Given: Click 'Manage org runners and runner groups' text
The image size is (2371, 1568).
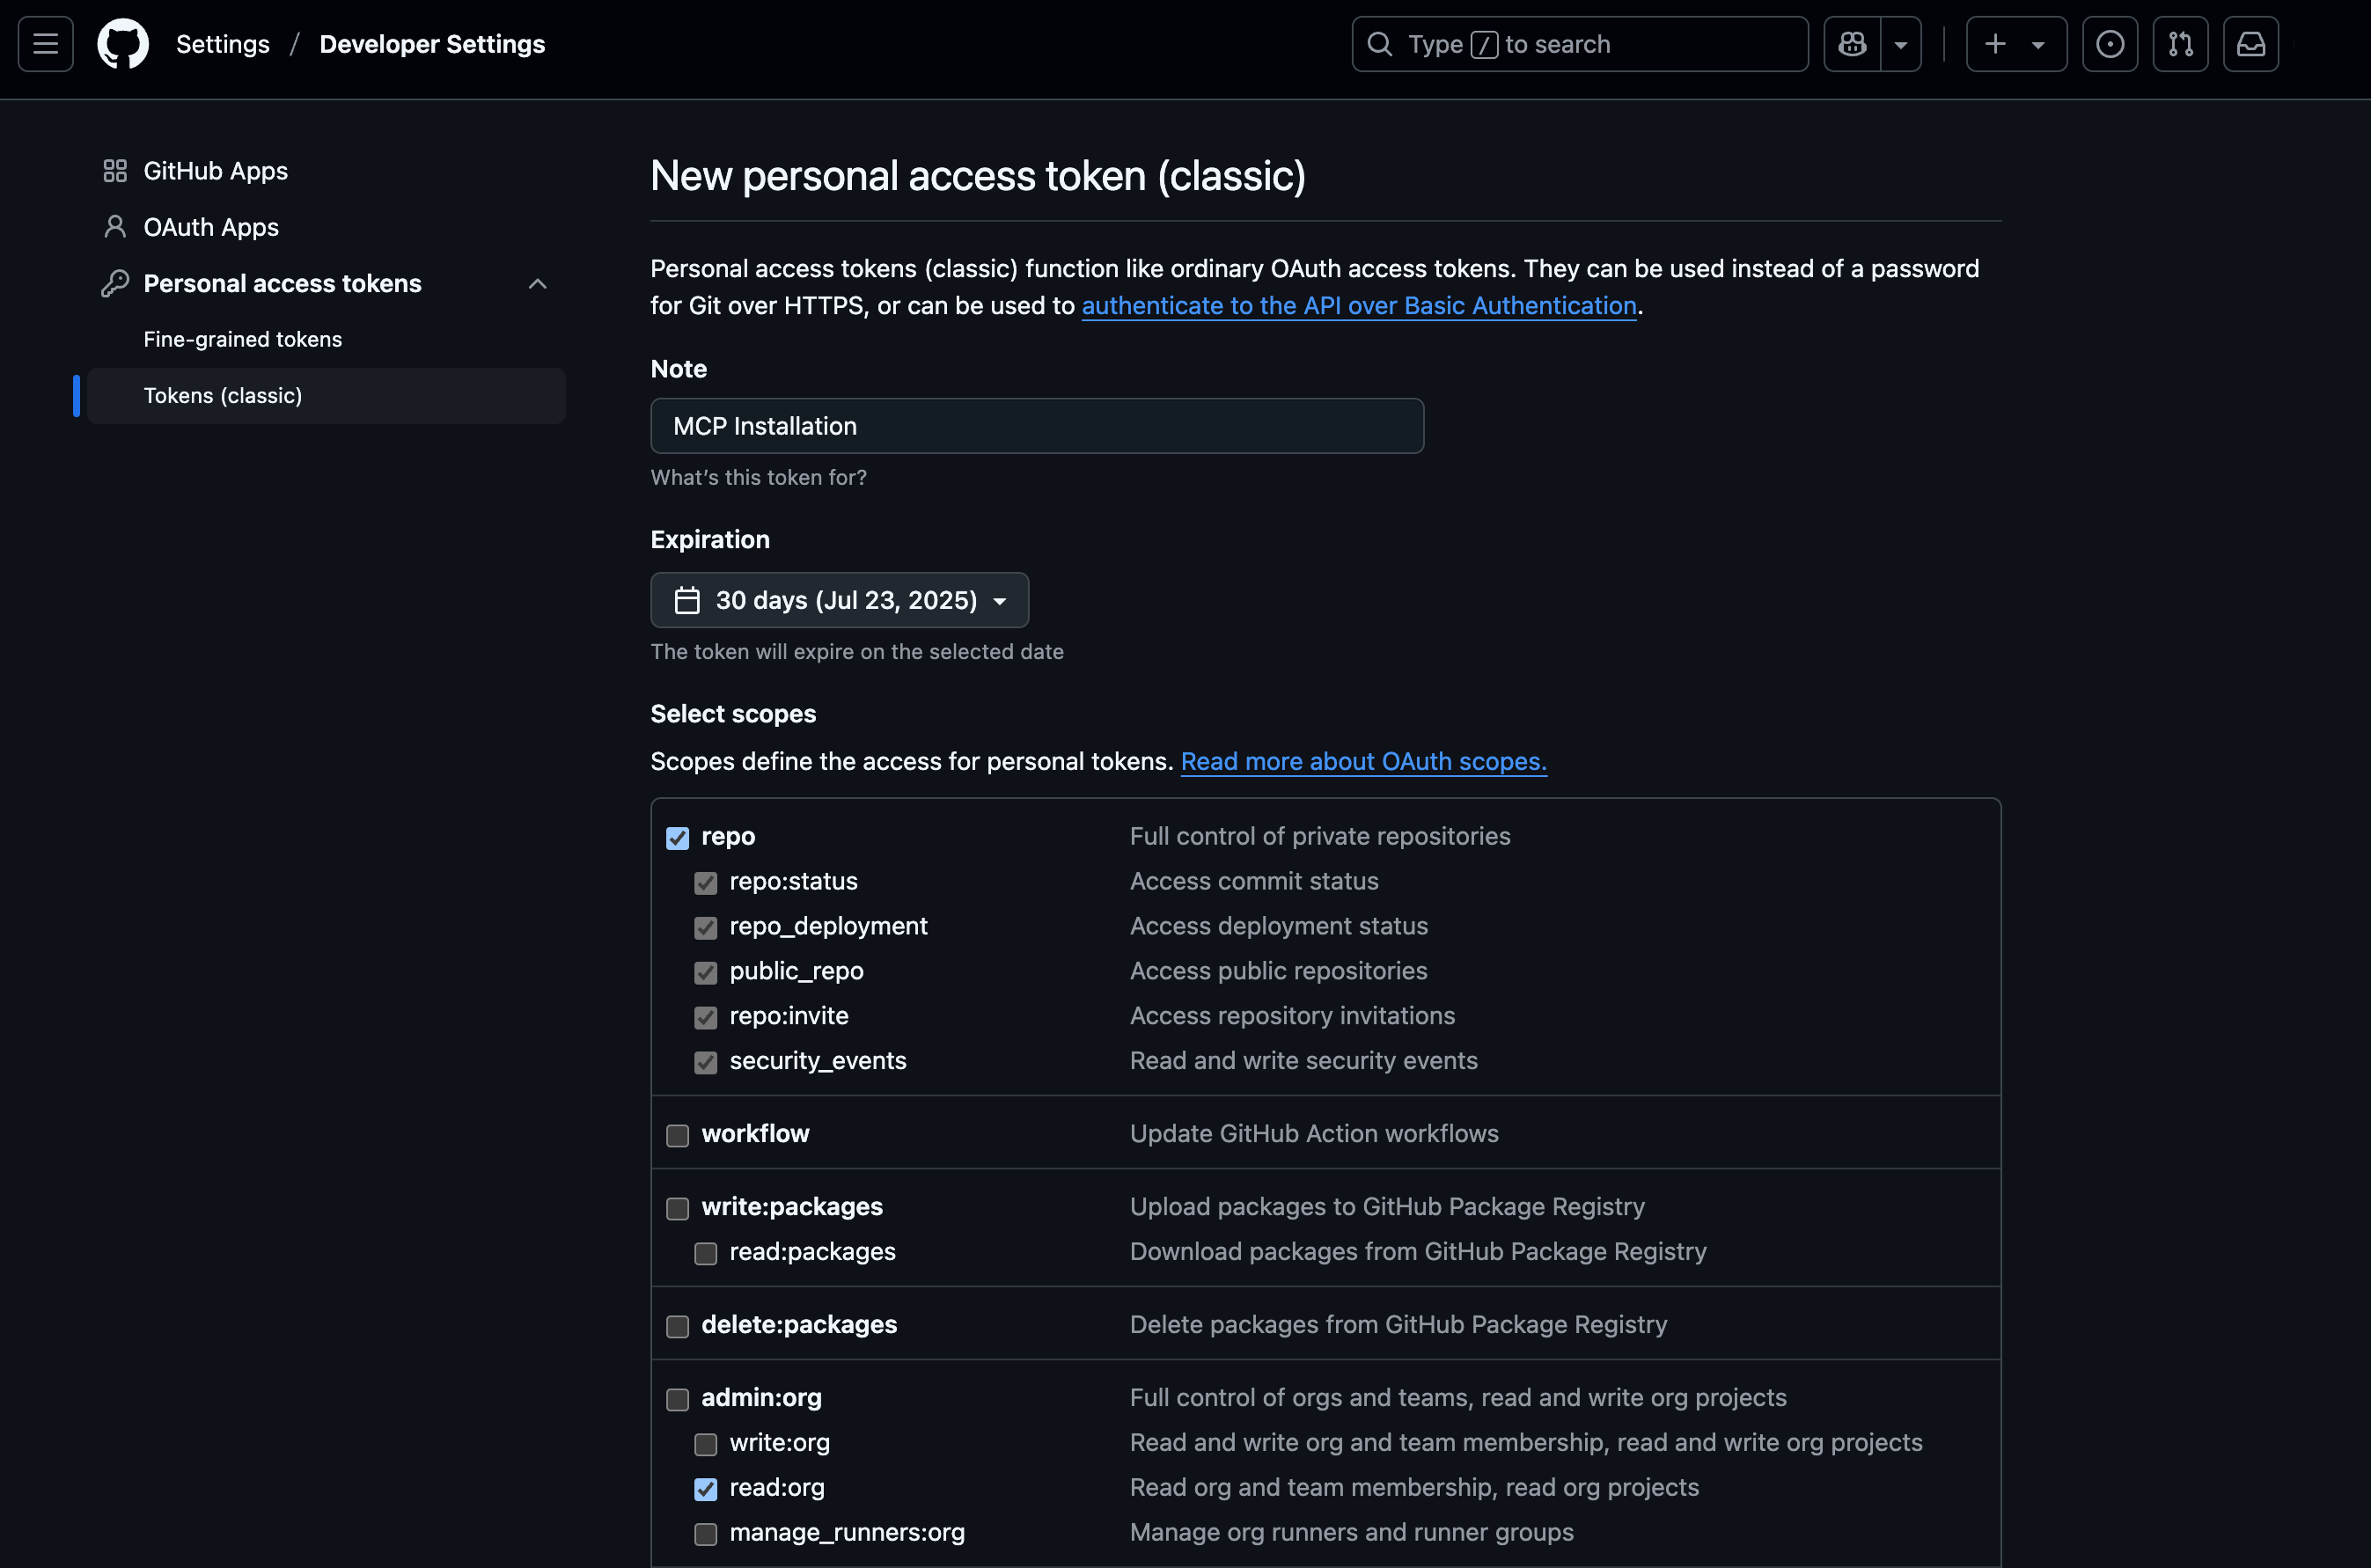Looking at the screenshot, I should tap(1352, 1532).
